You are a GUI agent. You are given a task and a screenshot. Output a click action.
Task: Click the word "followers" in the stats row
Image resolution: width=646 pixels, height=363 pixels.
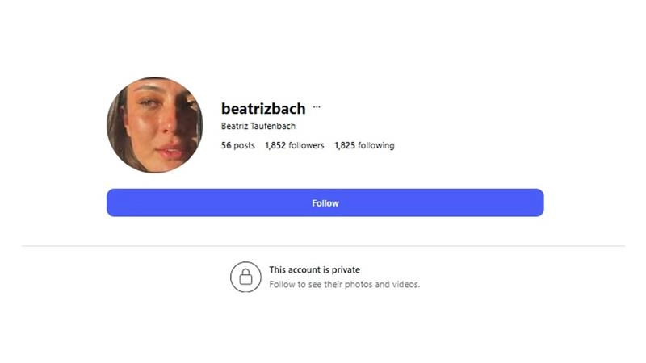pyautogui.click(x=306, y=145)
